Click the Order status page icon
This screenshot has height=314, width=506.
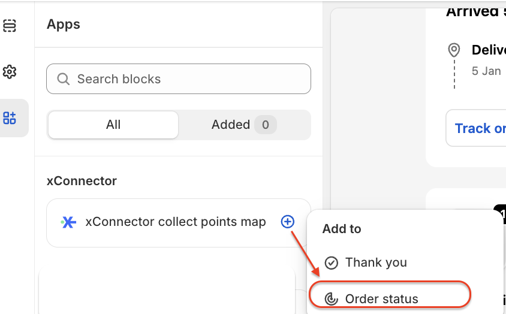click(331, 298)
